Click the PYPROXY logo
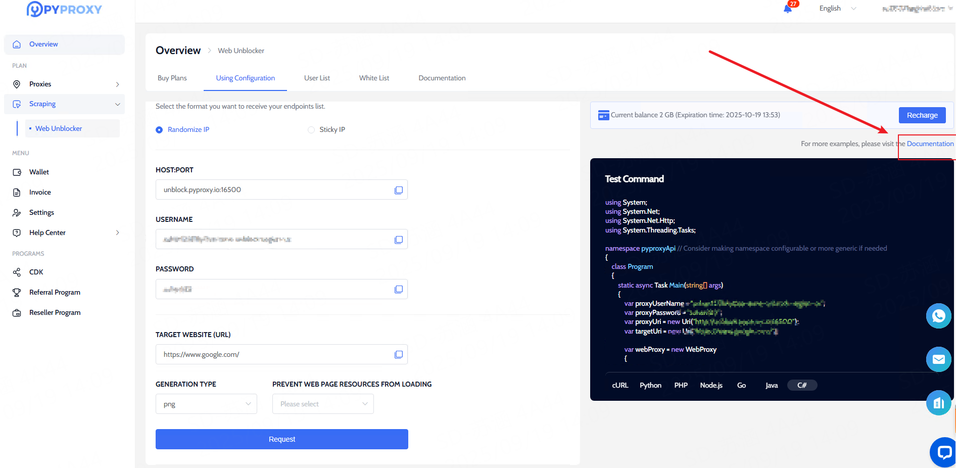The height and width of the screenshot is (468, 956). 64,9
